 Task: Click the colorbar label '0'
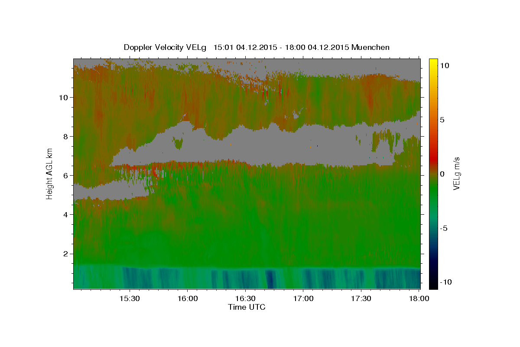(x=442, y=174)
